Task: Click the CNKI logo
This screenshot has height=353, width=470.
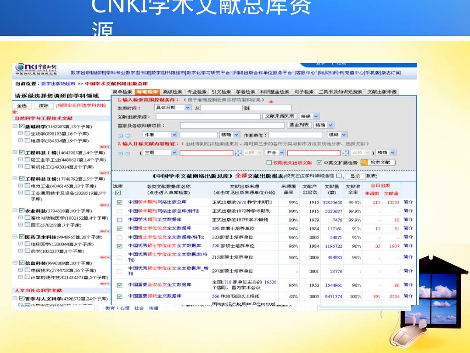Action: (36, 70)
